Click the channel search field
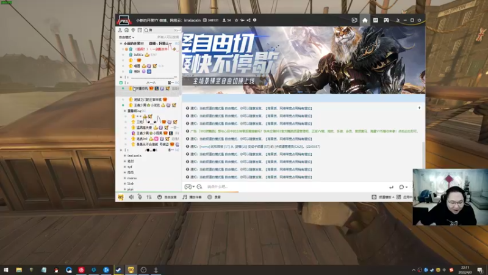 (x=162, y=30)
